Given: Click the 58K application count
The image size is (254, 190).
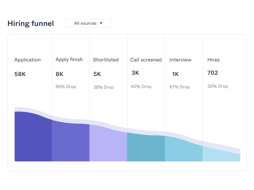Looking at the screenshot, I should click(20, 74).
